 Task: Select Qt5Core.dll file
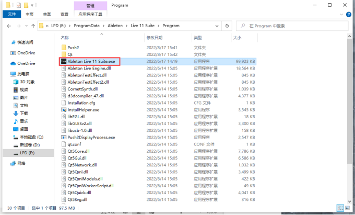click(x=78, y=151)
